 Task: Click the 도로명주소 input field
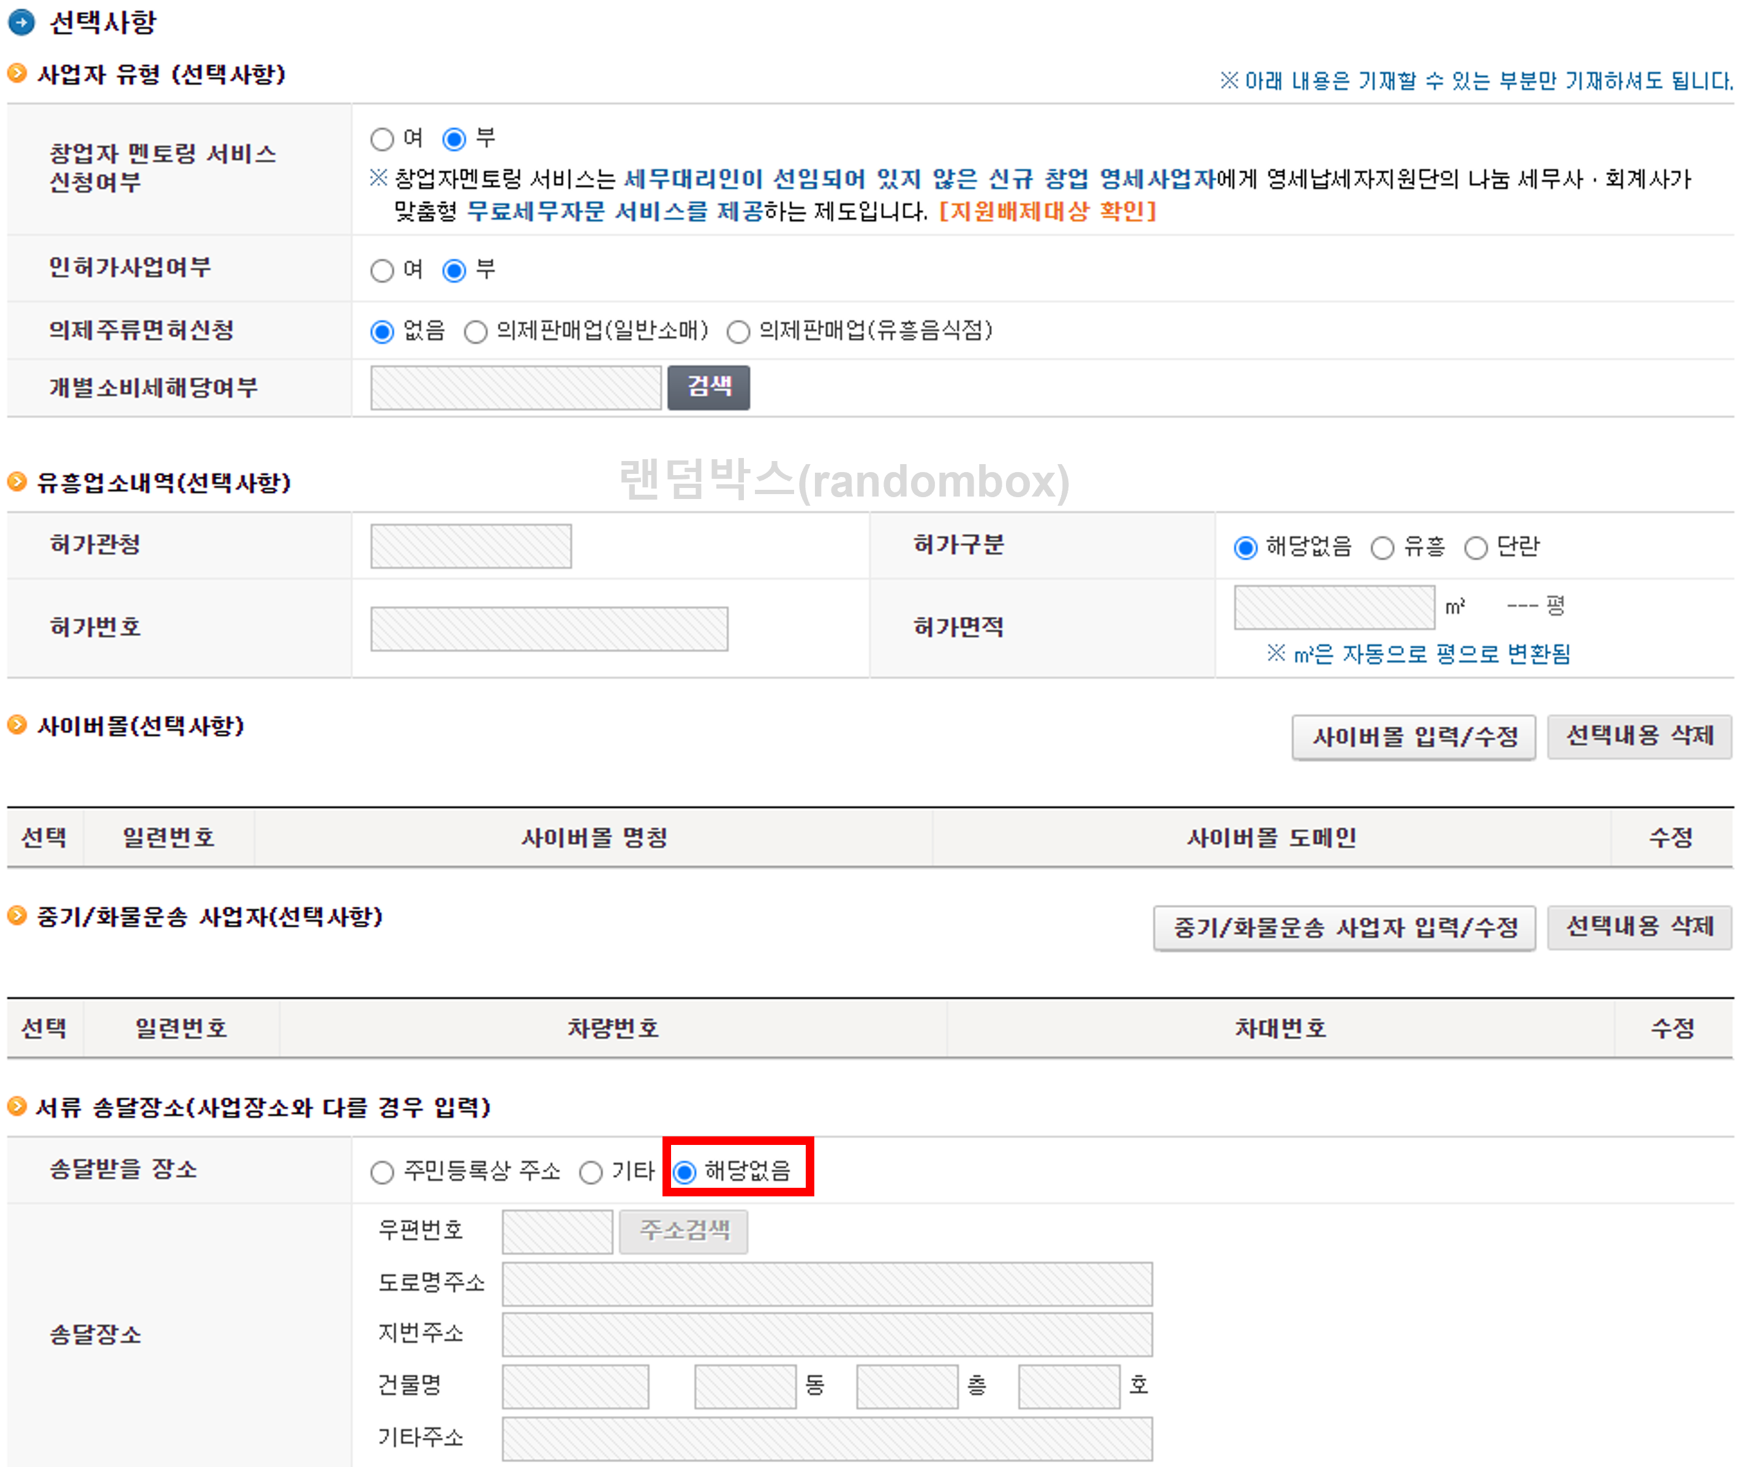(826, 1284)
